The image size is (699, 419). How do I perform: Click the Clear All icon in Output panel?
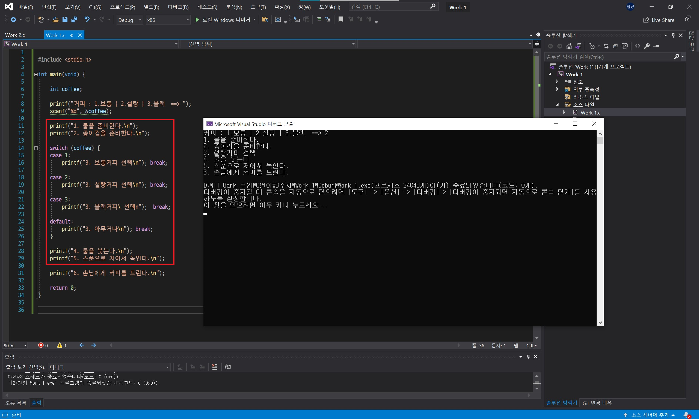(215, 367)
